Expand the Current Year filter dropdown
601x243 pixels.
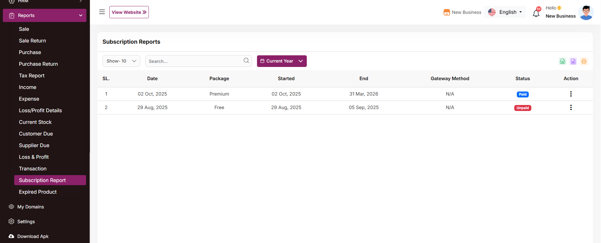(x=282, y=61)
